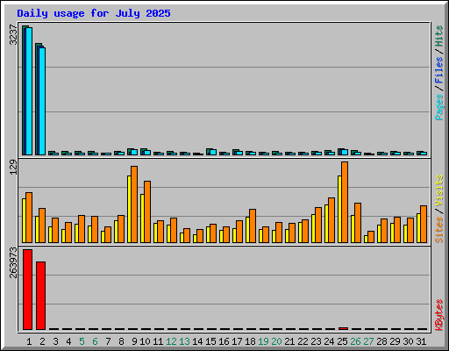Viewport: 449px width, 351px height.
Task: Click the KBytes legend label
Action: 439,315
